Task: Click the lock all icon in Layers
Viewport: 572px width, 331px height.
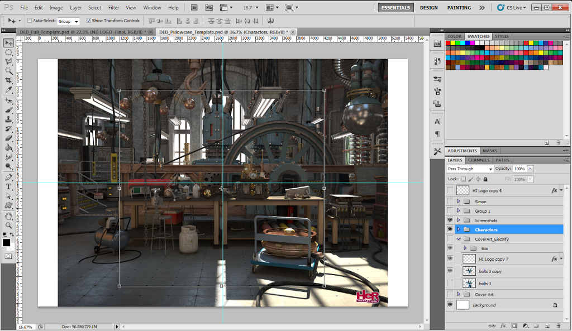Action: (485, 179)
